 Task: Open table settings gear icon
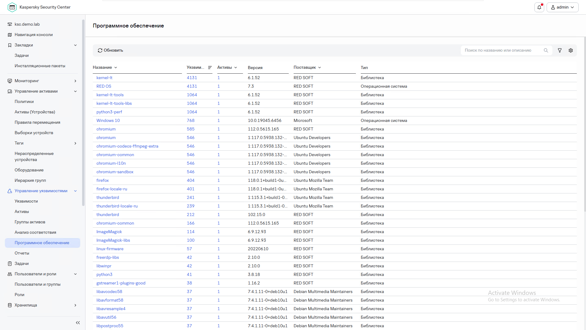(x=571, y=50)
